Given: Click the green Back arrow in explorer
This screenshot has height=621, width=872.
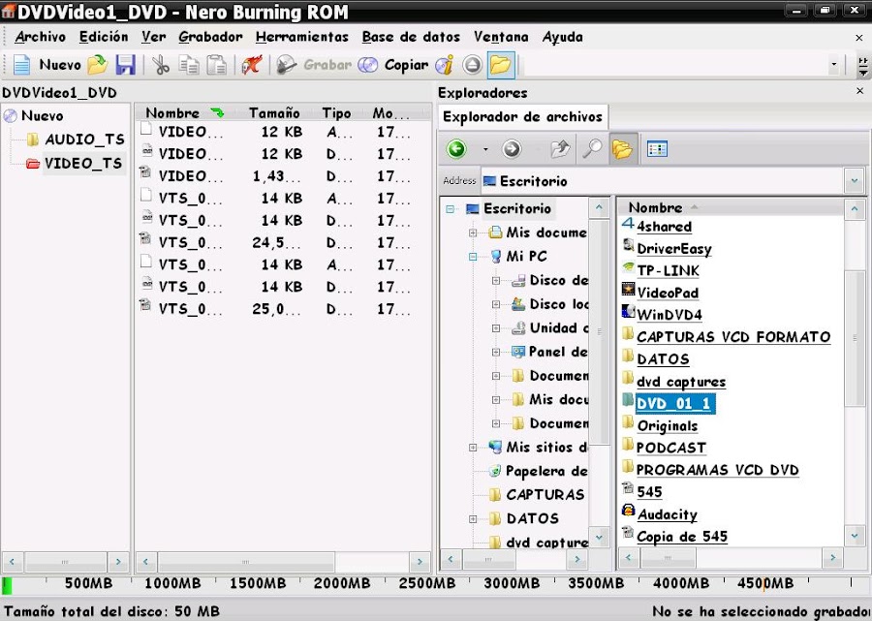Looking at the screenshot, I should [x=456, y=149].
